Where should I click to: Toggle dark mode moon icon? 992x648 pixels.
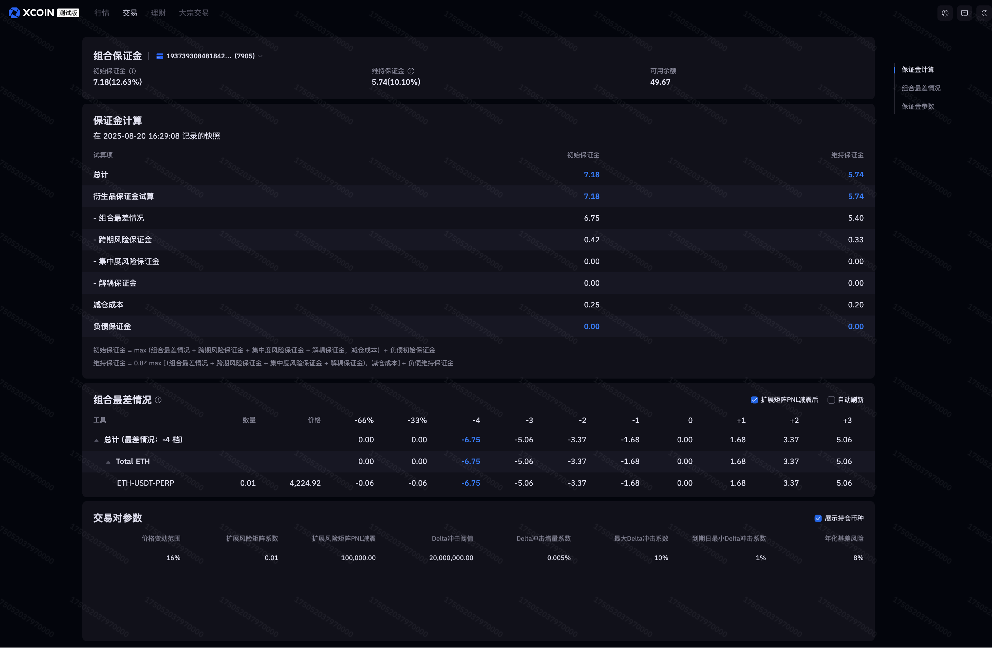click(984, 13)
